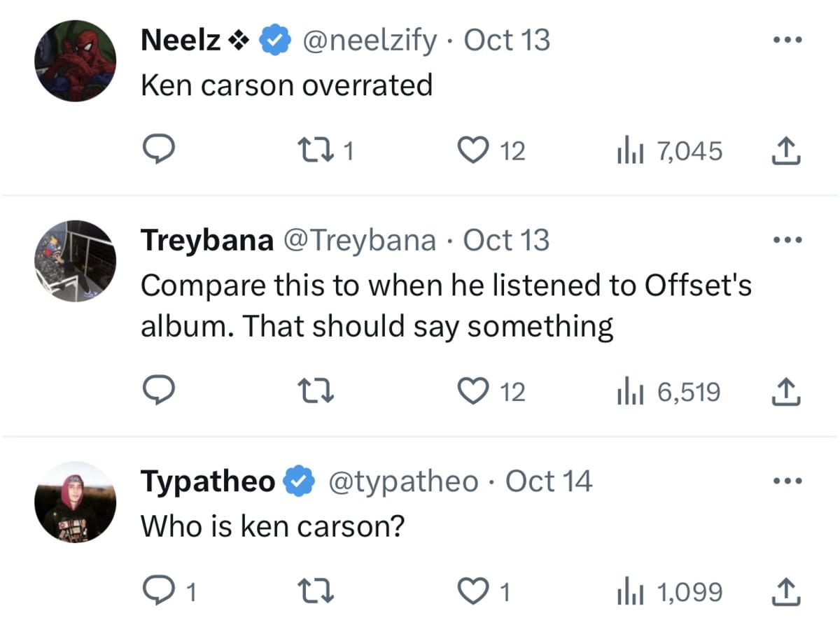Screen dimensions: 840x627
Task: Reply to Neelz's tweet about Ken Carson
Action: coord(159,149)
